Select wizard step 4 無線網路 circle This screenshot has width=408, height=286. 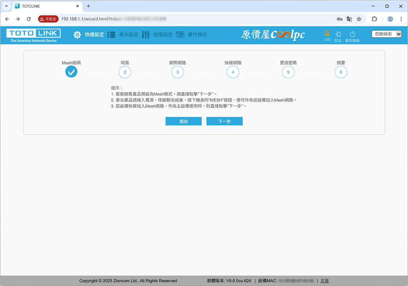tap(233, 72)
